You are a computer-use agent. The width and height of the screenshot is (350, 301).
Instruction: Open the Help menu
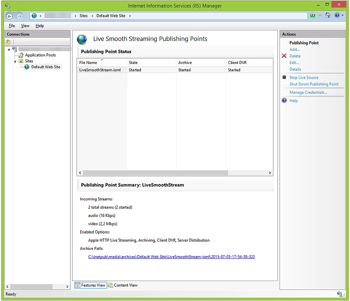40,26
